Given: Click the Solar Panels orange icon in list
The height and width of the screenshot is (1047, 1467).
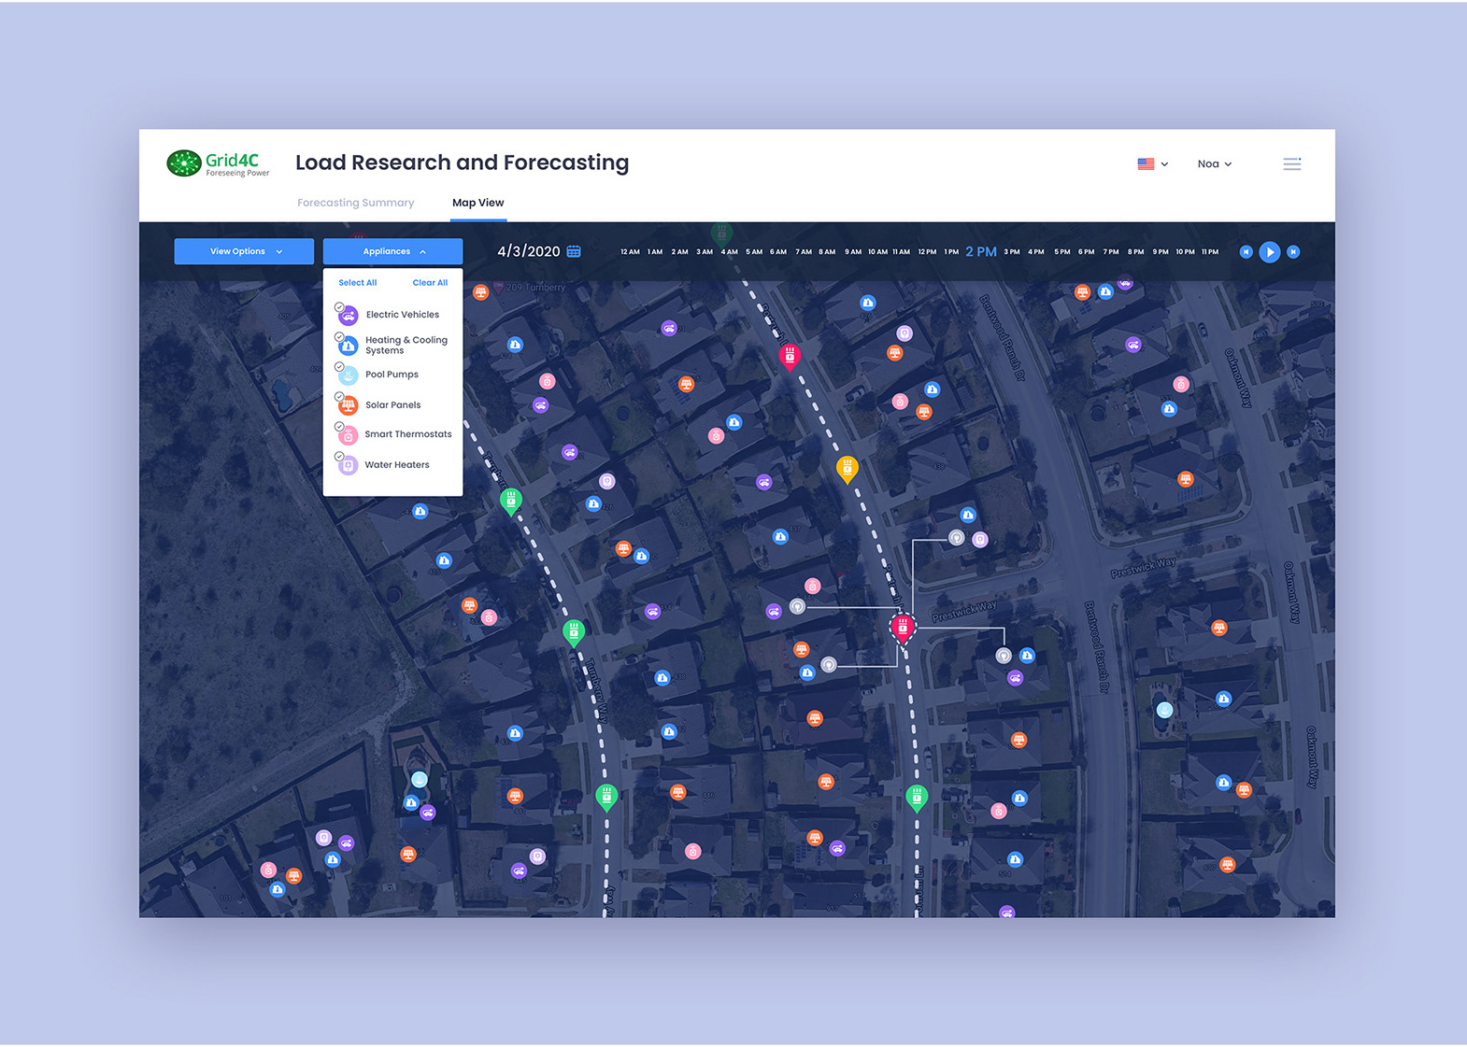Looking at the screenshot, I should click(349, 405).
